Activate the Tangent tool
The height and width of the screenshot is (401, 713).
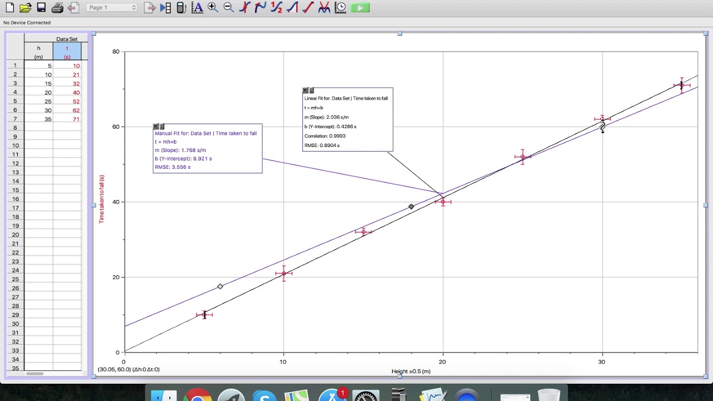click(260, 8)
